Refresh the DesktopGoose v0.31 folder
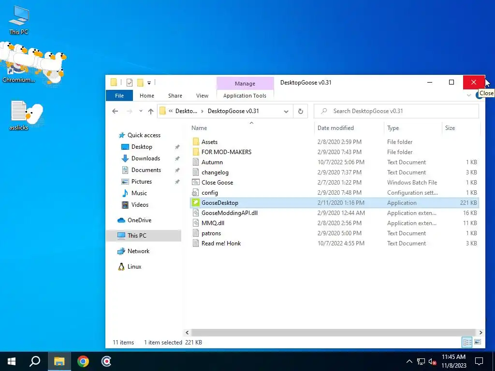This screenshot has height=371, width=495. pyautogui.click(x=301, y=111)
